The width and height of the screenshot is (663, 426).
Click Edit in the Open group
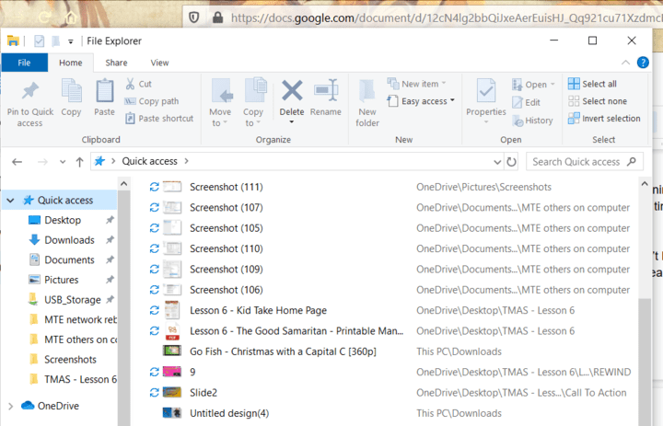pos(527,102)
